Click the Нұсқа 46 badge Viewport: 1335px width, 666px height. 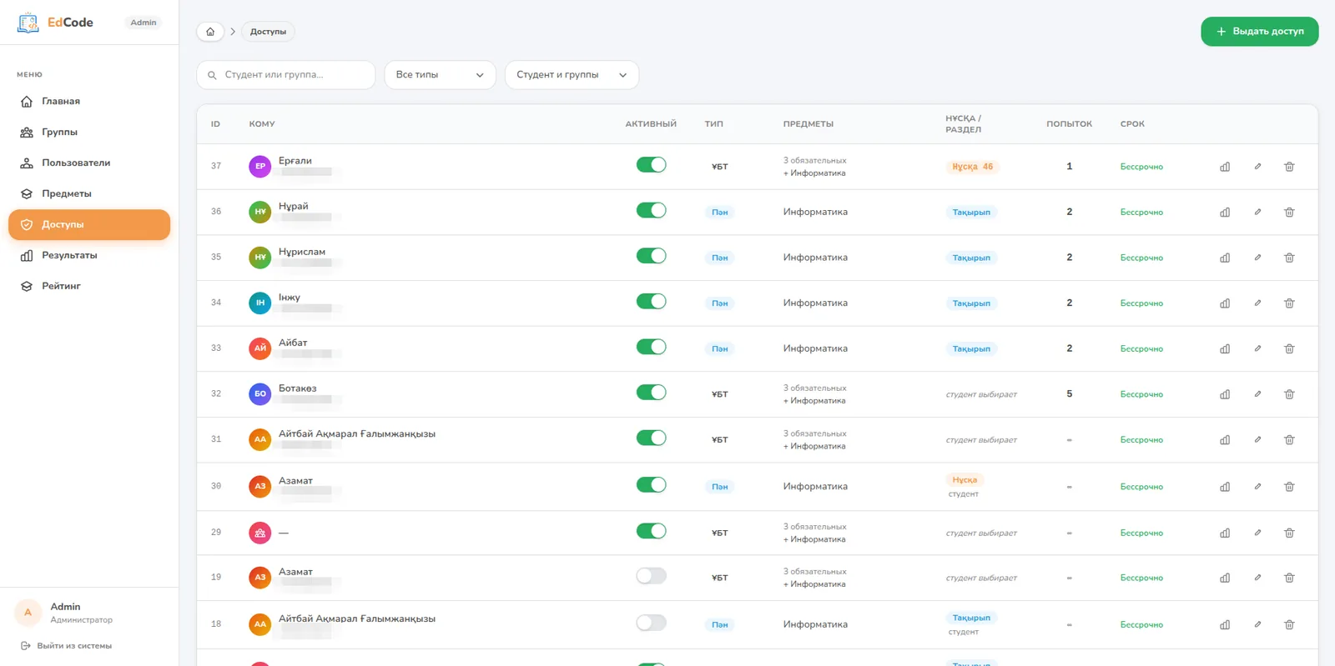click(x=973, y=167)
